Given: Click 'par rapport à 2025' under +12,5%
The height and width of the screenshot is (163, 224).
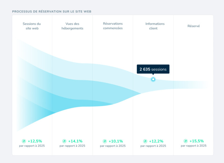Looking at the screenshot, I should click(32, 146).
